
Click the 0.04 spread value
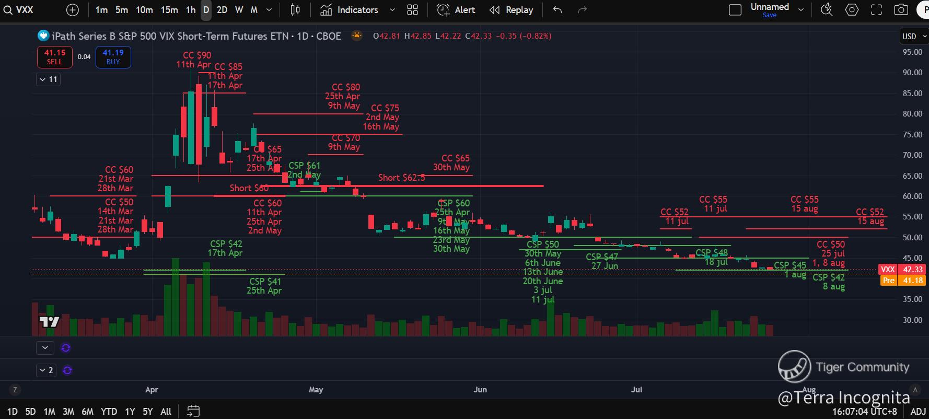84,57
